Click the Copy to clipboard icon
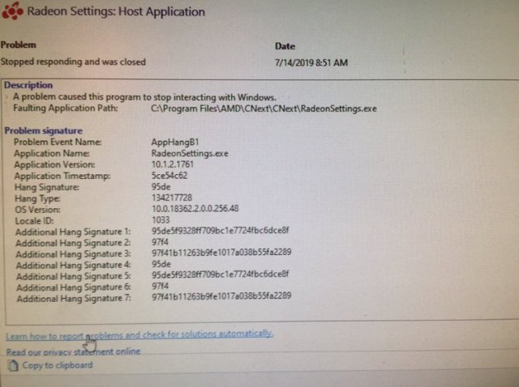Image resolution: width=519 pixels, height=387 pixels. click(11, 366)
